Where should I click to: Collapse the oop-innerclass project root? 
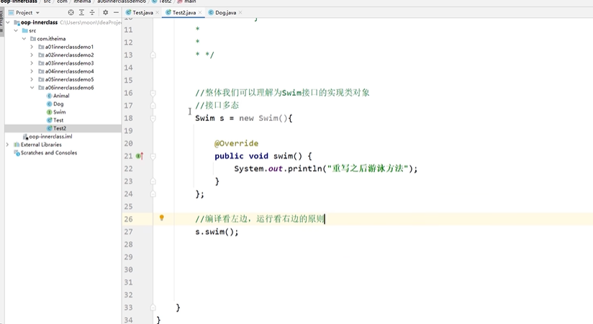coord(8,22)
